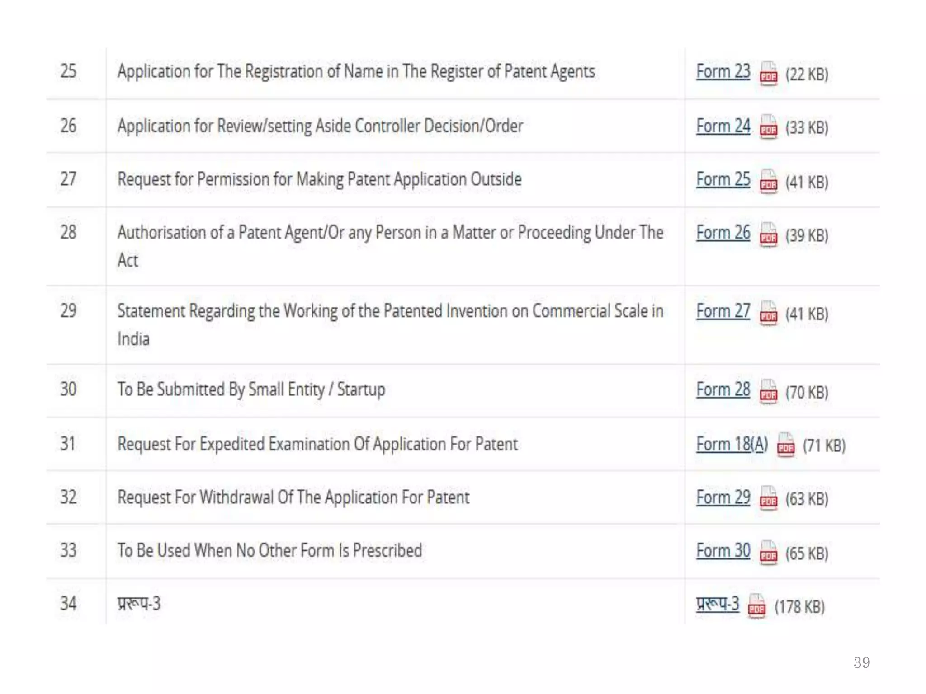Click the PDF icon beside Form 24
This screenshot has width=926, height=694.
click(x=768, y=127)
